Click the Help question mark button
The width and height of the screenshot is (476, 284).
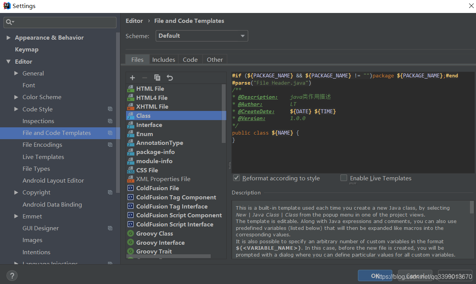[12, 276]
